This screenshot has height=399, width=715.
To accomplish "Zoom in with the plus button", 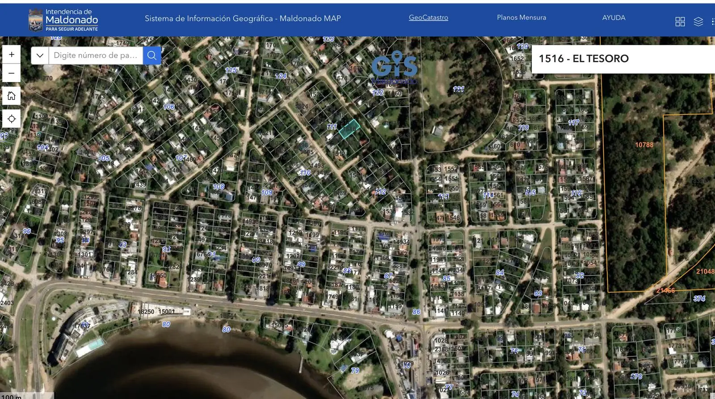I will (x=12, y=55).
